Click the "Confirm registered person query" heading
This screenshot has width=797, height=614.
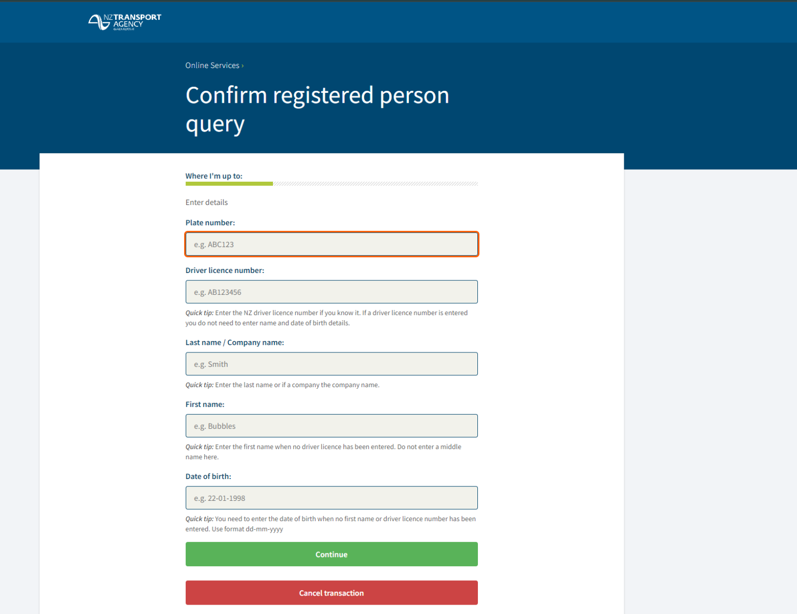[x=317, y=110]
